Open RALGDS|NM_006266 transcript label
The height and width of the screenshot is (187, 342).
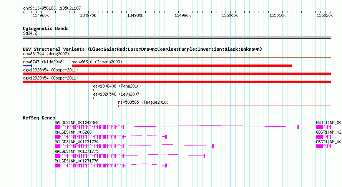coord(73,132)
